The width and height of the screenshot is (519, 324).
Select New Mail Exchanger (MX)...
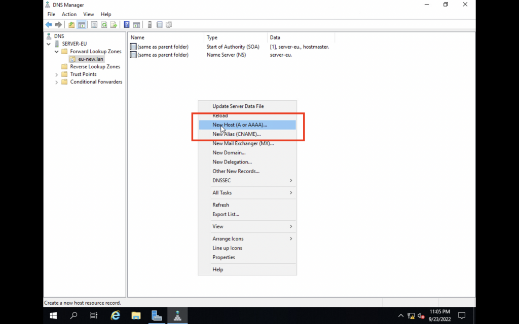[x=247, y=143]
